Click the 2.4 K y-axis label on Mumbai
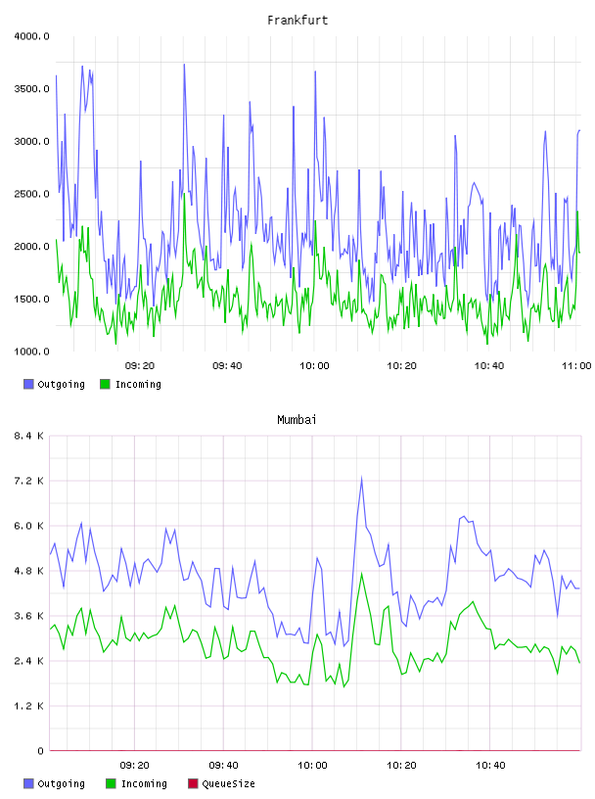The image size is (595, 799). point(28,661)
